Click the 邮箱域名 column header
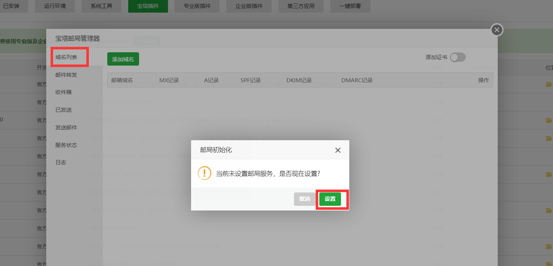 tap(122, 80)
